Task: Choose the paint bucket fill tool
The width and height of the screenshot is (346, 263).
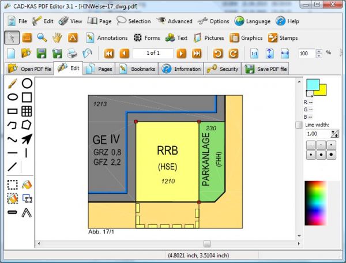Action: click(x=27, y=185)
